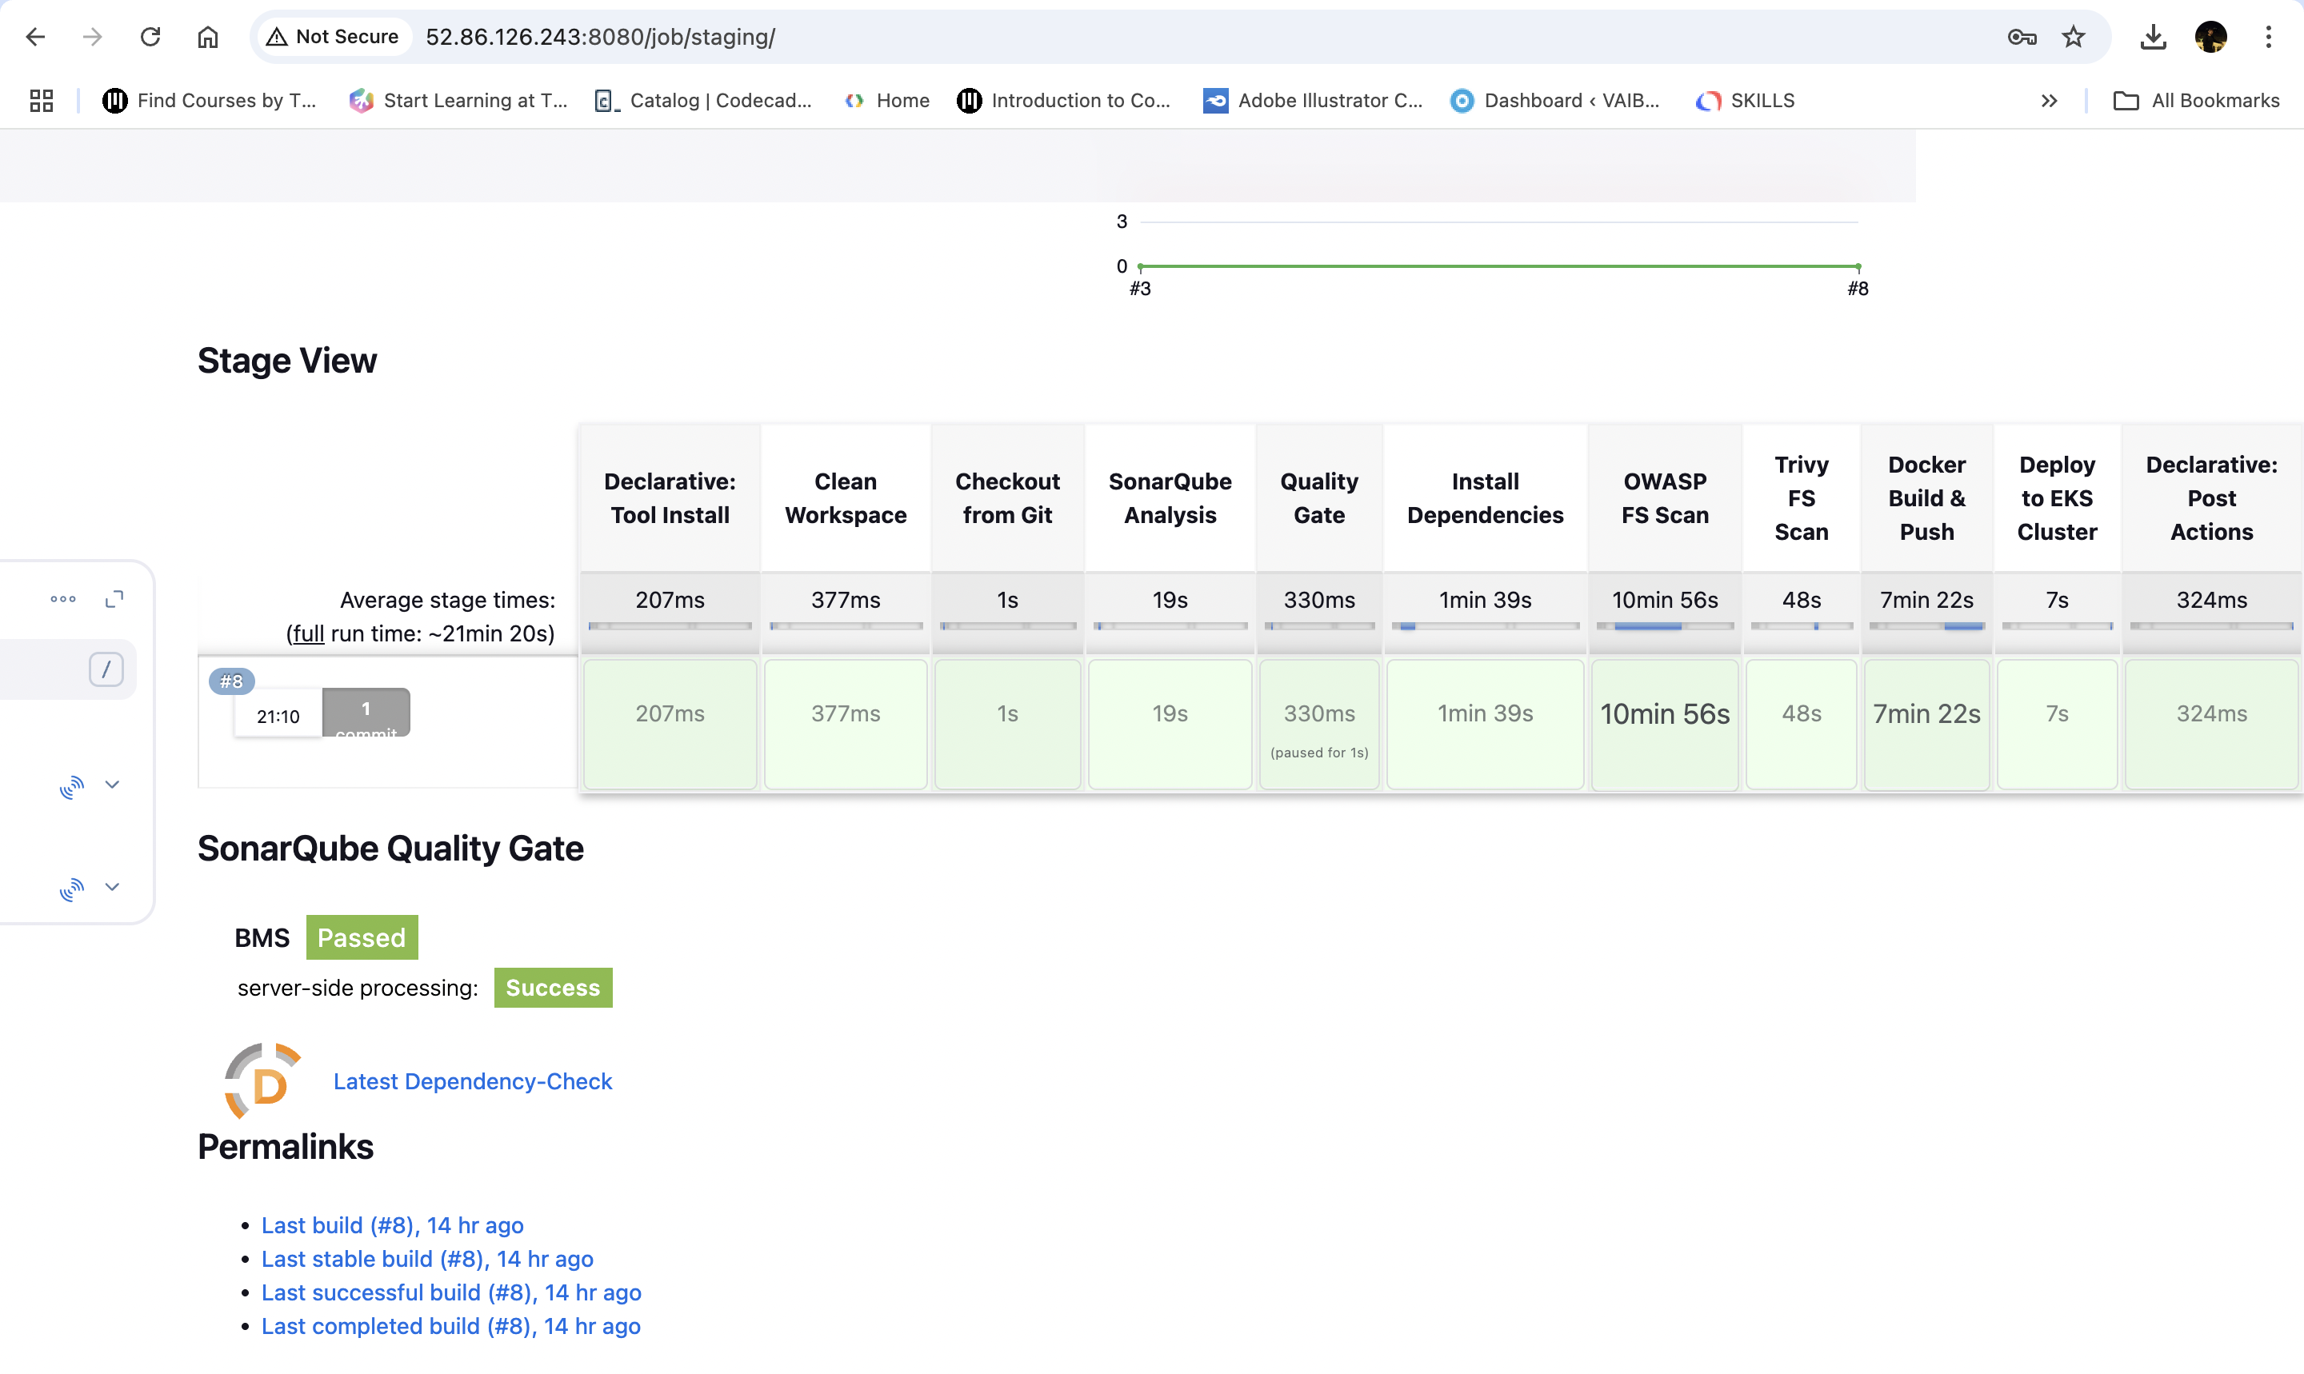Focus the address bar URL

click(600, 37)
